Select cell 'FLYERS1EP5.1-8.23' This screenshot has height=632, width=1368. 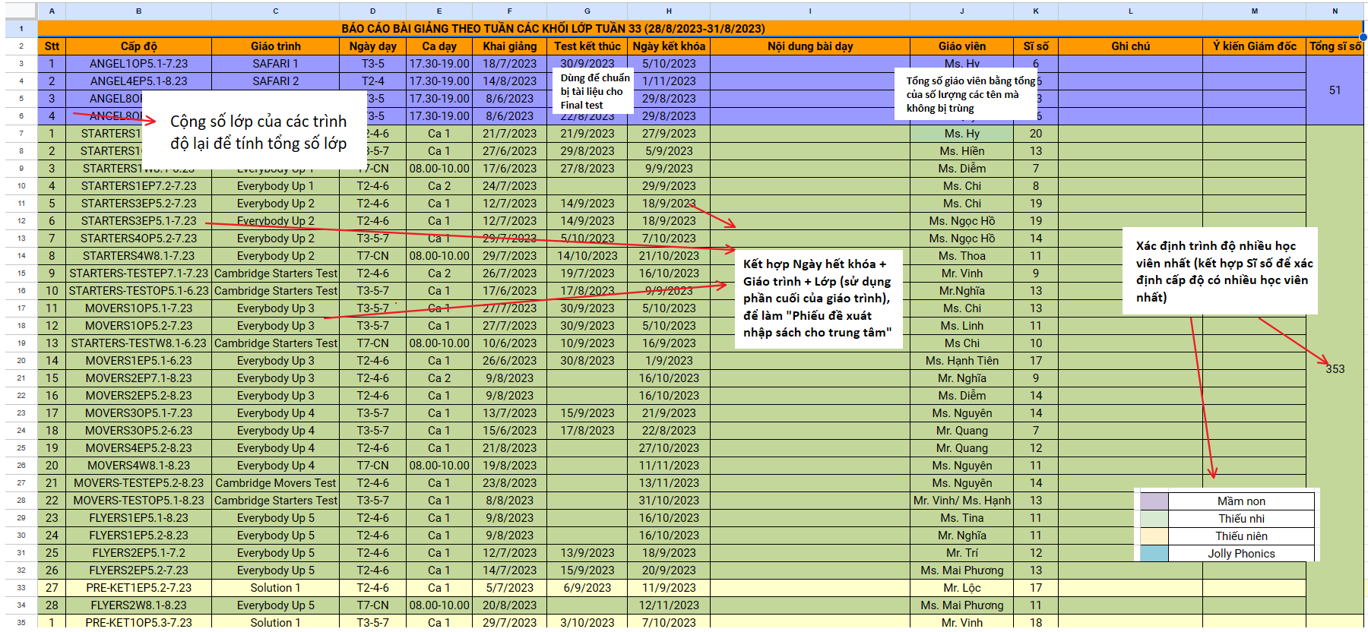click(138, 518)
